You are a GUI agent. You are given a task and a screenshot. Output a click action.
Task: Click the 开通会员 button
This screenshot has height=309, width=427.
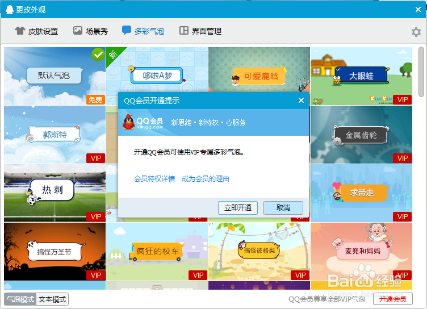pos(393,299)
